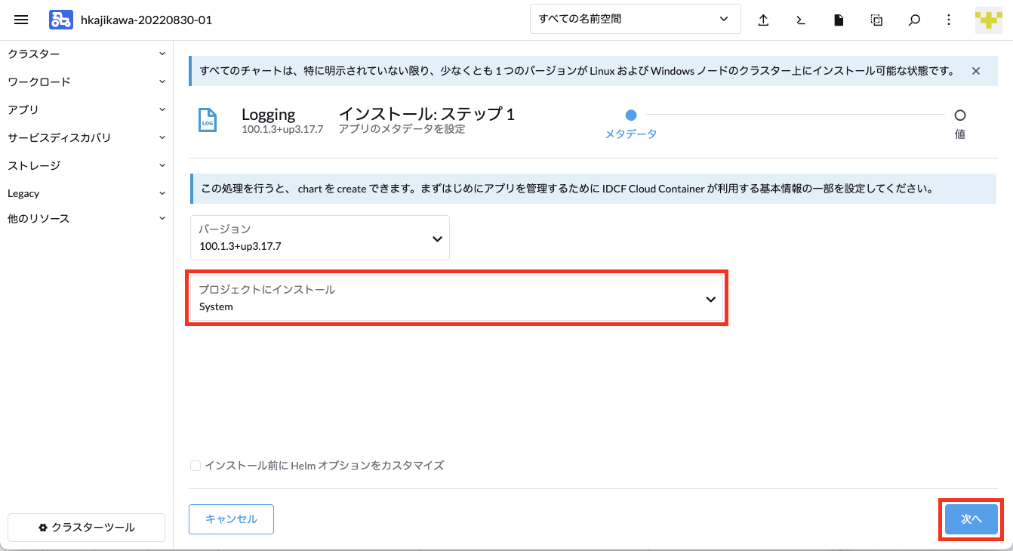Expand the Legacy sidebar section
Screen dimensions: 1013x551
pos(87,193)
